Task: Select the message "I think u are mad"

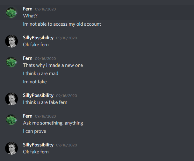Action: point(40,74)
